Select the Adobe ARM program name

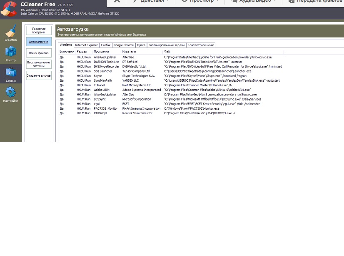pos(102,90)
